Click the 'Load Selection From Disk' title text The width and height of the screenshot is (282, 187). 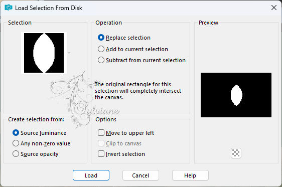49,8
